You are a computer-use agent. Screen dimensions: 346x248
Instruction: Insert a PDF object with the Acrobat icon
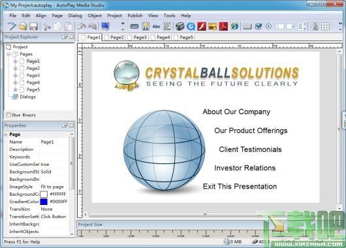pos(223,27)
